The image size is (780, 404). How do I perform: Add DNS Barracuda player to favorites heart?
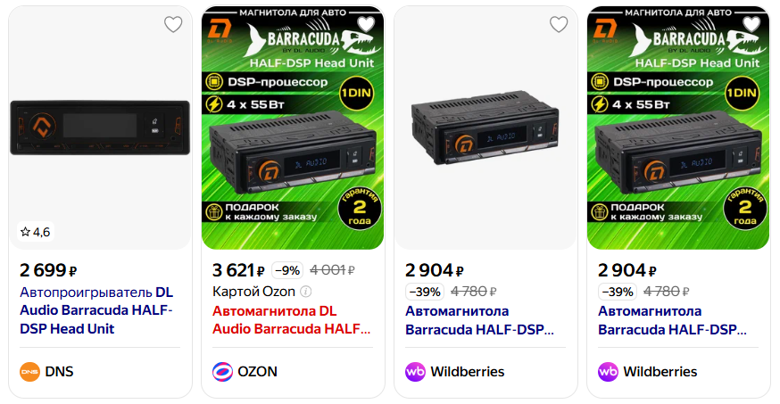pos(173,24)
